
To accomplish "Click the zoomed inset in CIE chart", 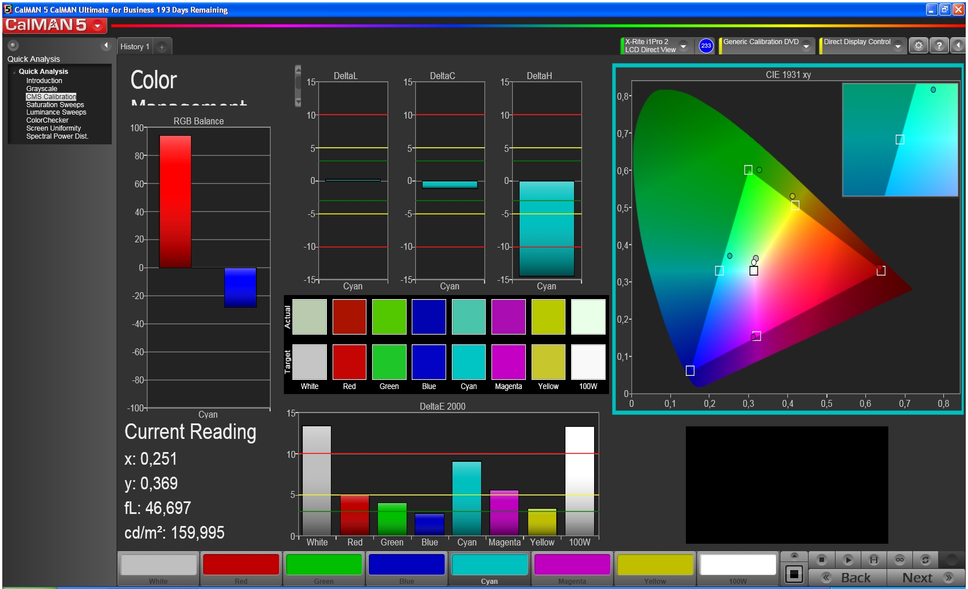I will tap(900, 140).
